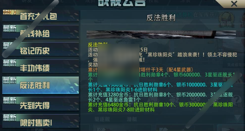Click the 军库 arsenal icon
The image size is (245, 131).
tap(227, 20)
